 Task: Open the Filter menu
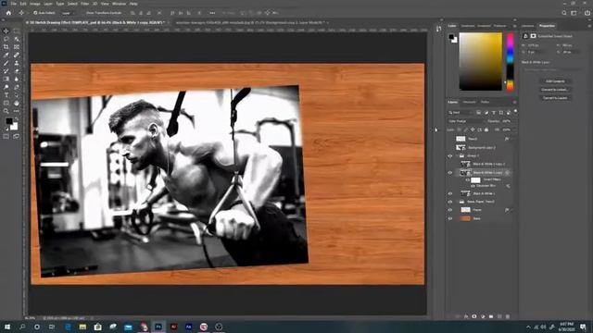click(84, 4)
